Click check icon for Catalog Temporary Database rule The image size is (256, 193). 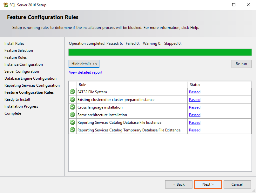[x=72, y=130]
